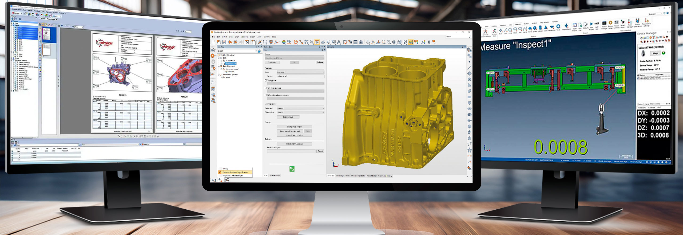The image size is (683, 235).
Task: Enable the Point cloud reference checkbox
Action: [265, 88]
